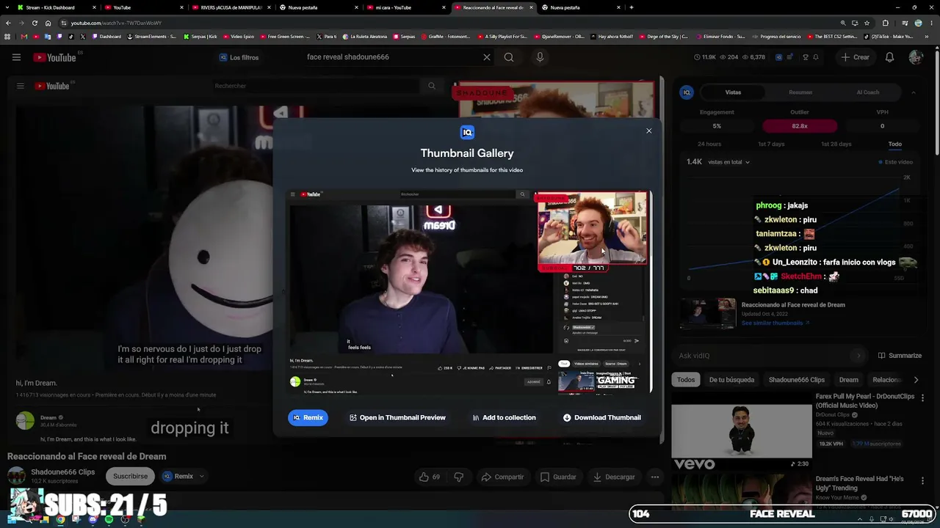Click the Remix button in the gallery

pos(308,417)
